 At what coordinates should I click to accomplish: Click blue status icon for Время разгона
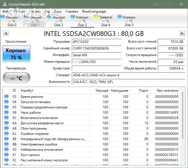6,96
